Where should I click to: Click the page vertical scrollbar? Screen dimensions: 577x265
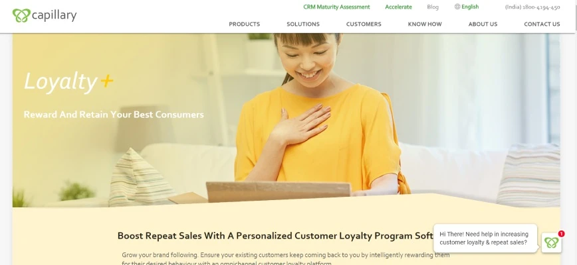(575, 132)
